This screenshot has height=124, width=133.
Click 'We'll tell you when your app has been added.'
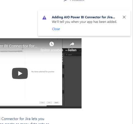[x=84, y=22]
